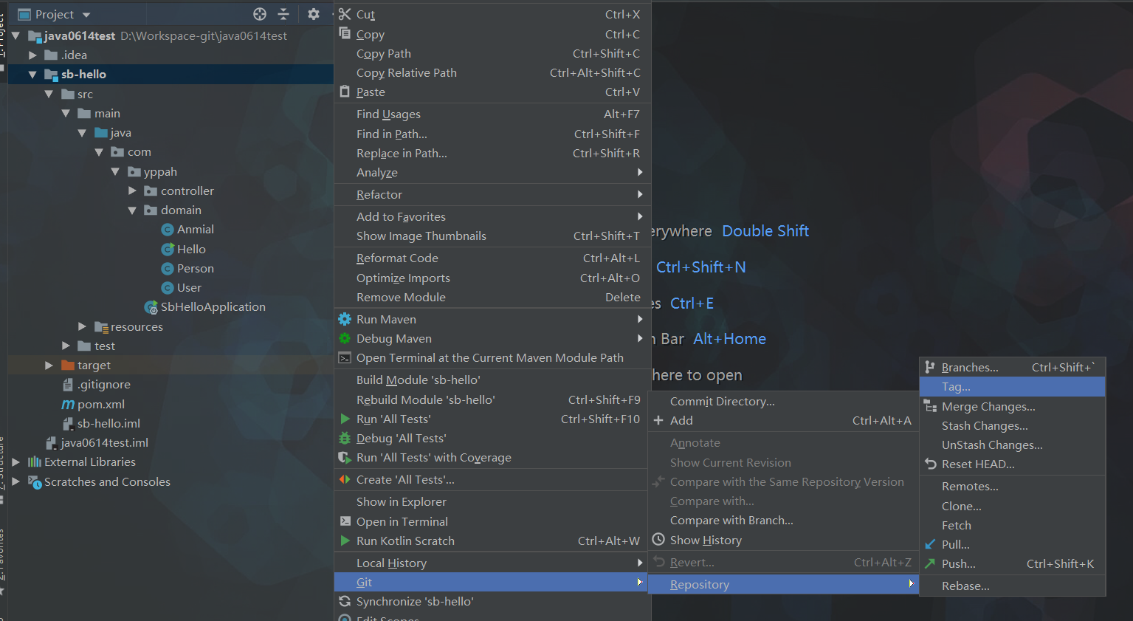Select the Person class file

click(x=195, y=269)
